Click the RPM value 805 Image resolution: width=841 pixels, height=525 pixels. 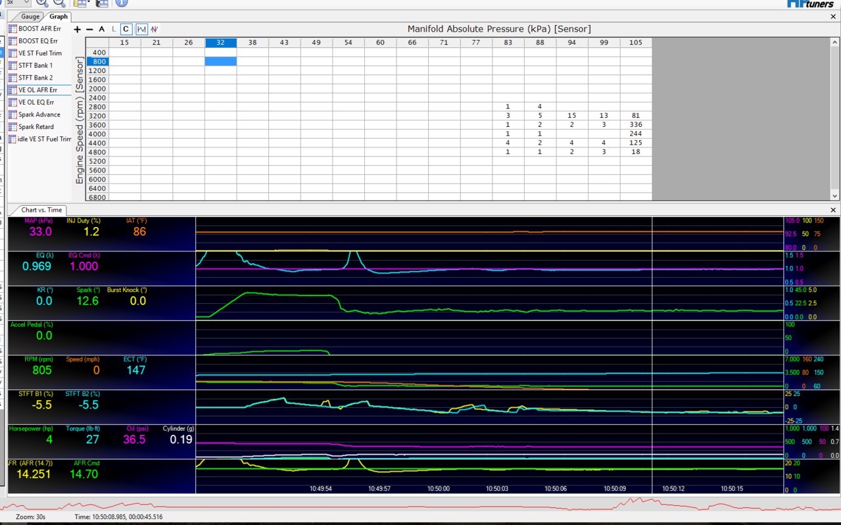point(41,370)
